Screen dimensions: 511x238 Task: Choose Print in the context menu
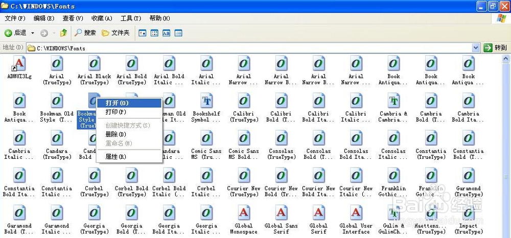tap(129, 112)
